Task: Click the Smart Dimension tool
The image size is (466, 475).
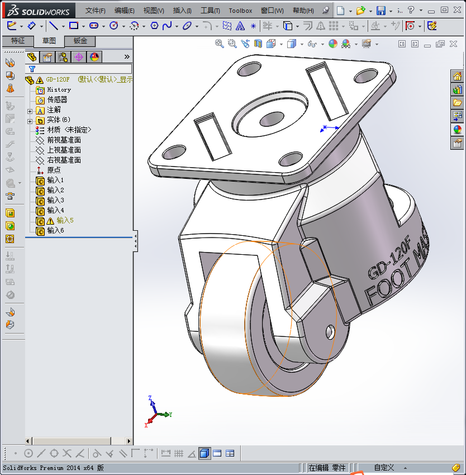Action: (31, 26)
